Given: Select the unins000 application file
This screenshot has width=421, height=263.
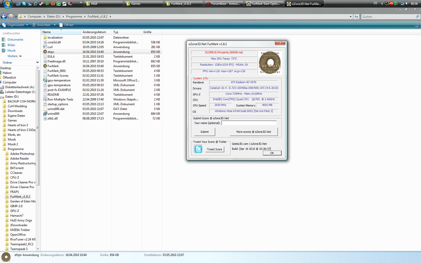Looking at the screenshot, I should click(x=53, y=114).
